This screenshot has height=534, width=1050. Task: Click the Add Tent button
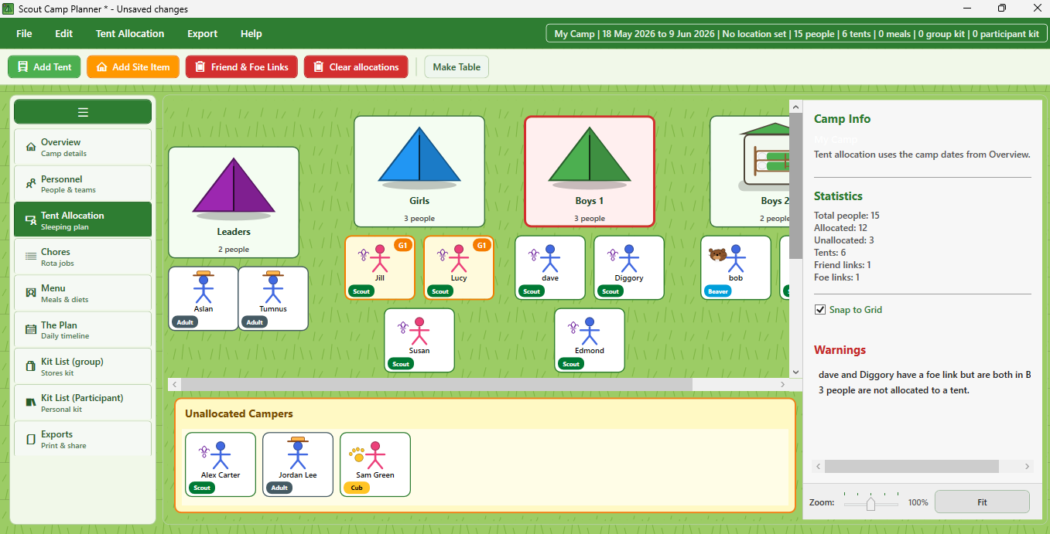point(44,67)
